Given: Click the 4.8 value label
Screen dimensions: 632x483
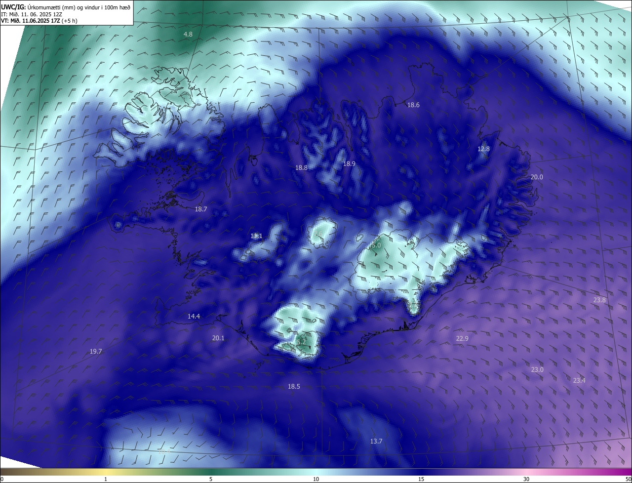Looking at the screenshot, I should click(x=188, y=34).
